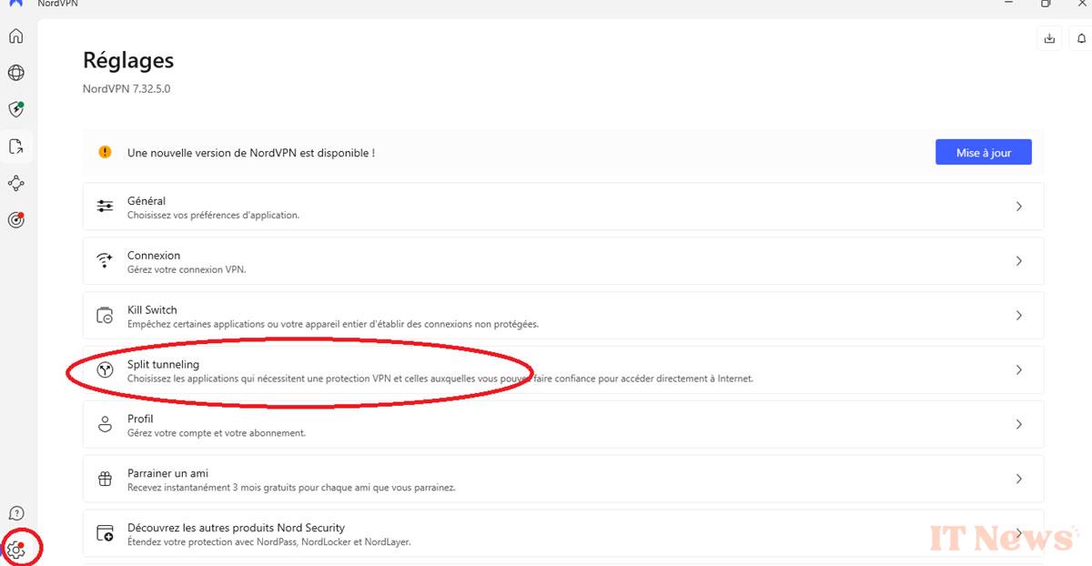Open the Home icon in sidebar
The width and height of the screenshot is (1092, 566).
coord(16,36)
